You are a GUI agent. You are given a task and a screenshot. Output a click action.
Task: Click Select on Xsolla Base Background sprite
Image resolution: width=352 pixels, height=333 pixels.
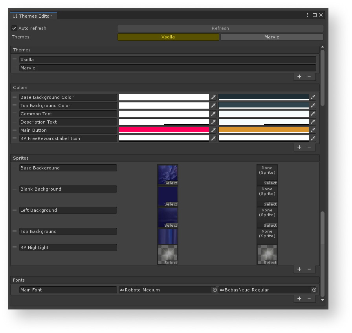(x=170, y=183)
